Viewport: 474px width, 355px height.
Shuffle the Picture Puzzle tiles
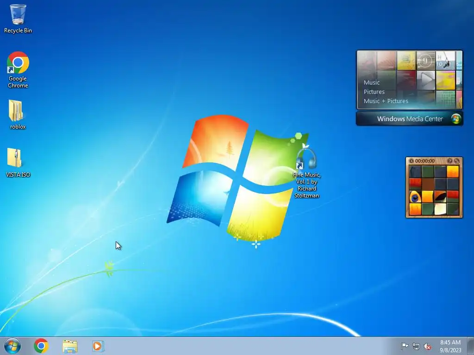[456, 161]
